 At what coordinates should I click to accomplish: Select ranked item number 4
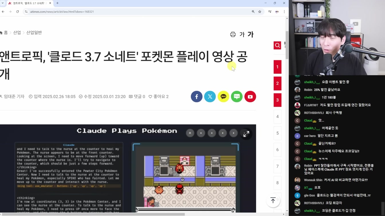277,117
